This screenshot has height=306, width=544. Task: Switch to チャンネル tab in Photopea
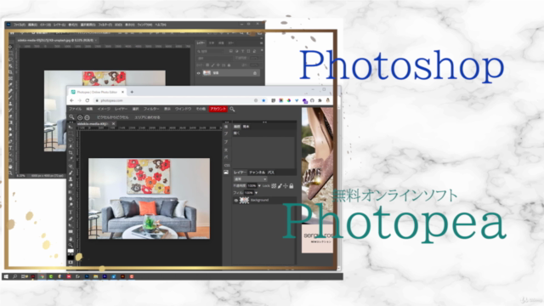coord(257,173)
